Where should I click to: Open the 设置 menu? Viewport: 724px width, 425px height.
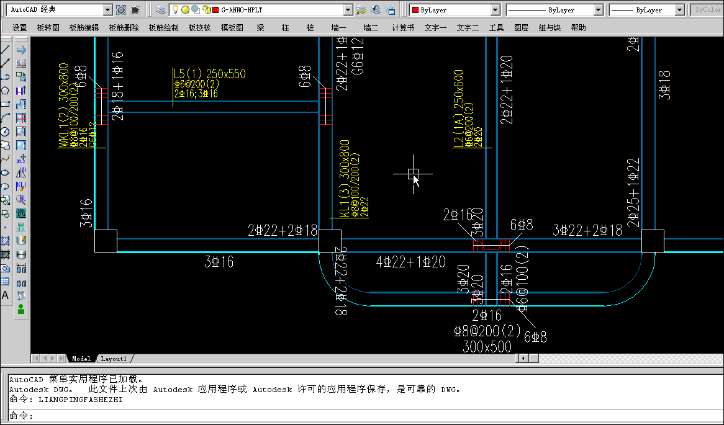(x=19, y=28)
